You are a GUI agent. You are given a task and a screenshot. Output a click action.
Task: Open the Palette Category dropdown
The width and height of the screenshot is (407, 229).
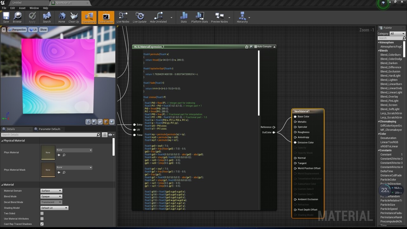click(x=397, y=34)
